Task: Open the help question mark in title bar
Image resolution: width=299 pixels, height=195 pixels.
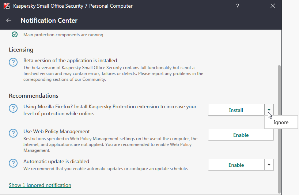Action: [x=237, y=6]
